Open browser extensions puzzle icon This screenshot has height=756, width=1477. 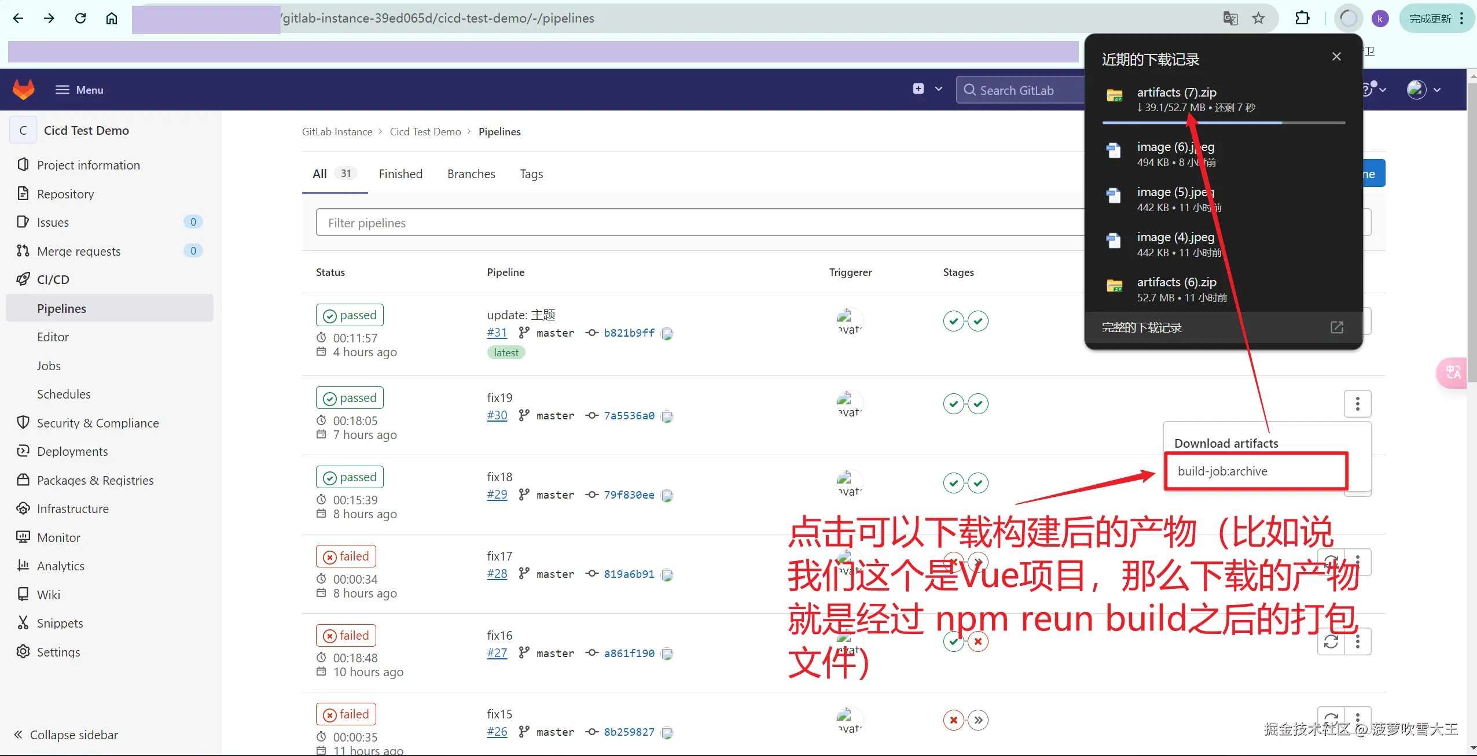1303,18
